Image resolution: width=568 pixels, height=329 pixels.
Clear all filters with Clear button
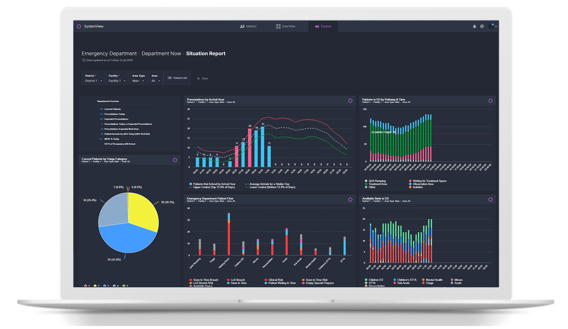pyautogui.click(x=202, y=79)
